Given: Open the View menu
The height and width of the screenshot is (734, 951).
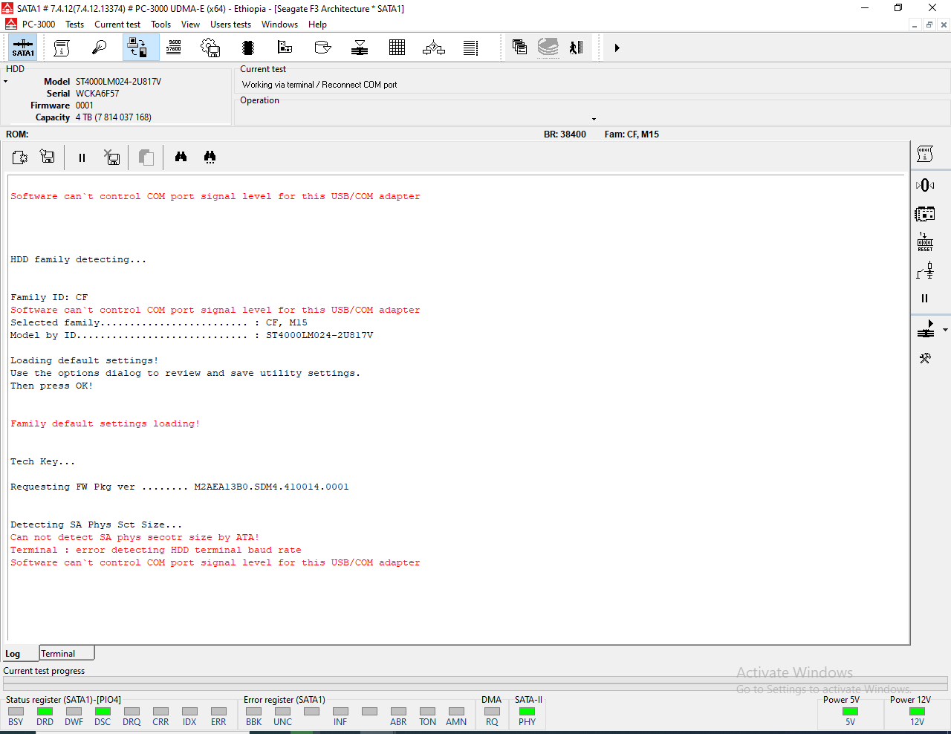Looking at the screenshot, I should 190,25.
